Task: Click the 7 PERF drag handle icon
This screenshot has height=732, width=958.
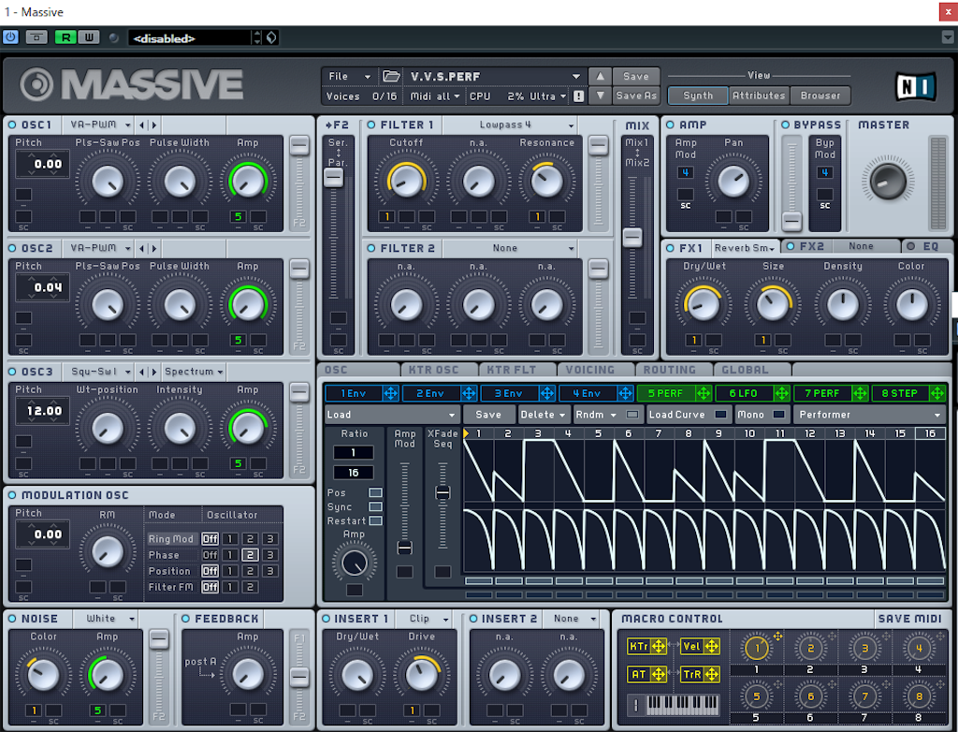Action: (860, 393)
